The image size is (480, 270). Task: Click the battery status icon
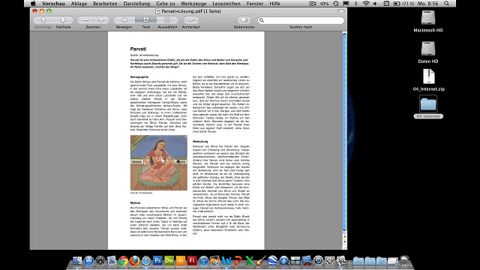click(x=397, y=4)
